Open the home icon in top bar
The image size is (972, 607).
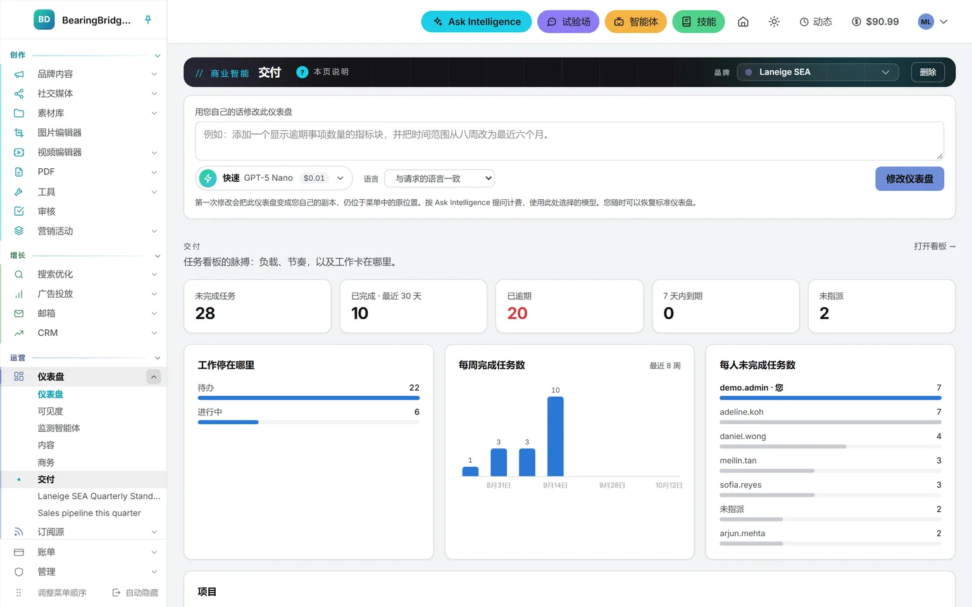click(743, 21)
